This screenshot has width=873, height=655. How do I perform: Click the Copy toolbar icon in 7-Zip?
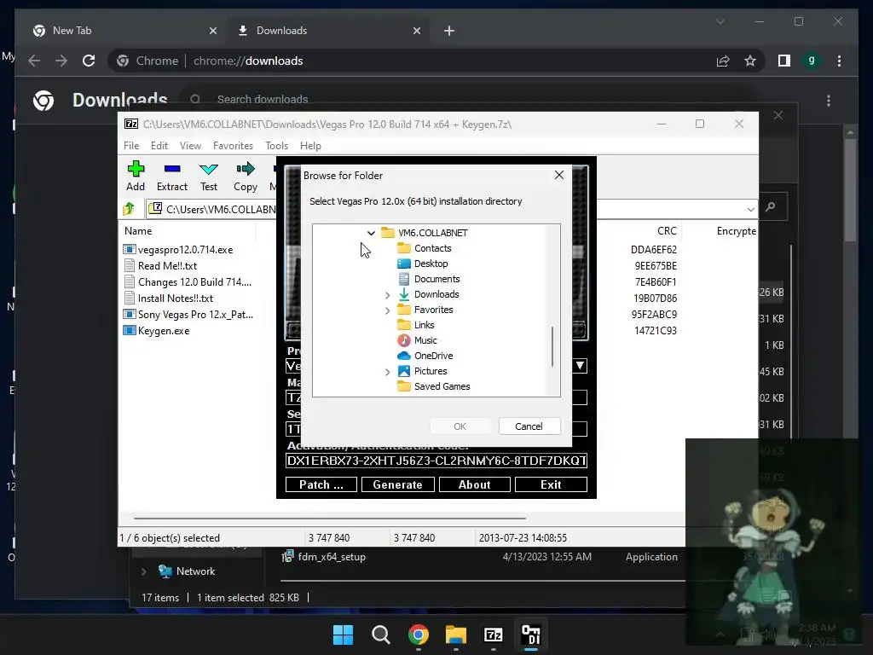pos(246,169)
